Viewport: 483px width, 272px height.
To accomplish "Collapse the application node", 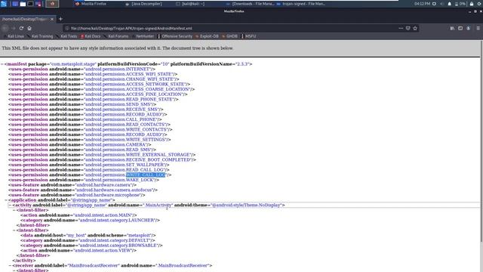I will pos(6,200).
